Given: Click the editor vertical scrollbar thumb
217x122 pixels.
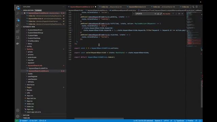Looking at the screenshot, I should point(202,94).
